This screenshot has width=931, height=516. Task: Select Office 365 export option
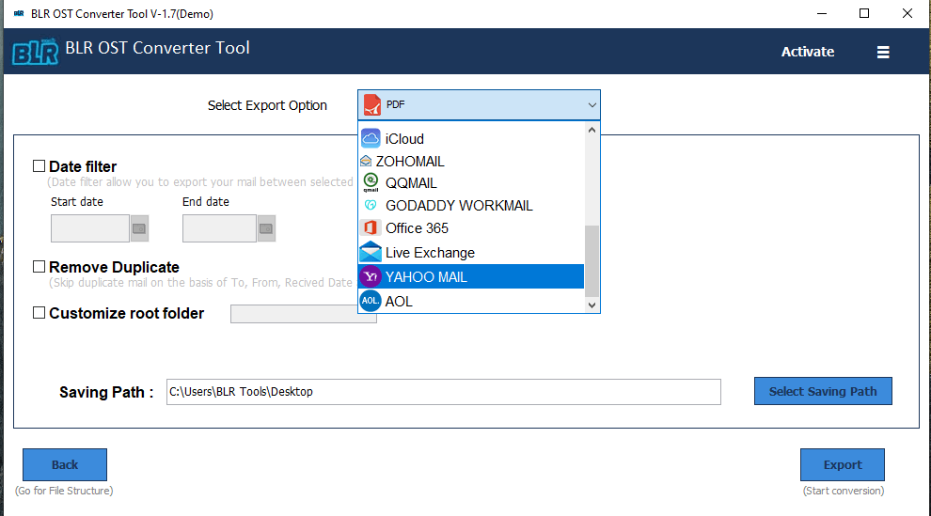[x=471, y=228]
